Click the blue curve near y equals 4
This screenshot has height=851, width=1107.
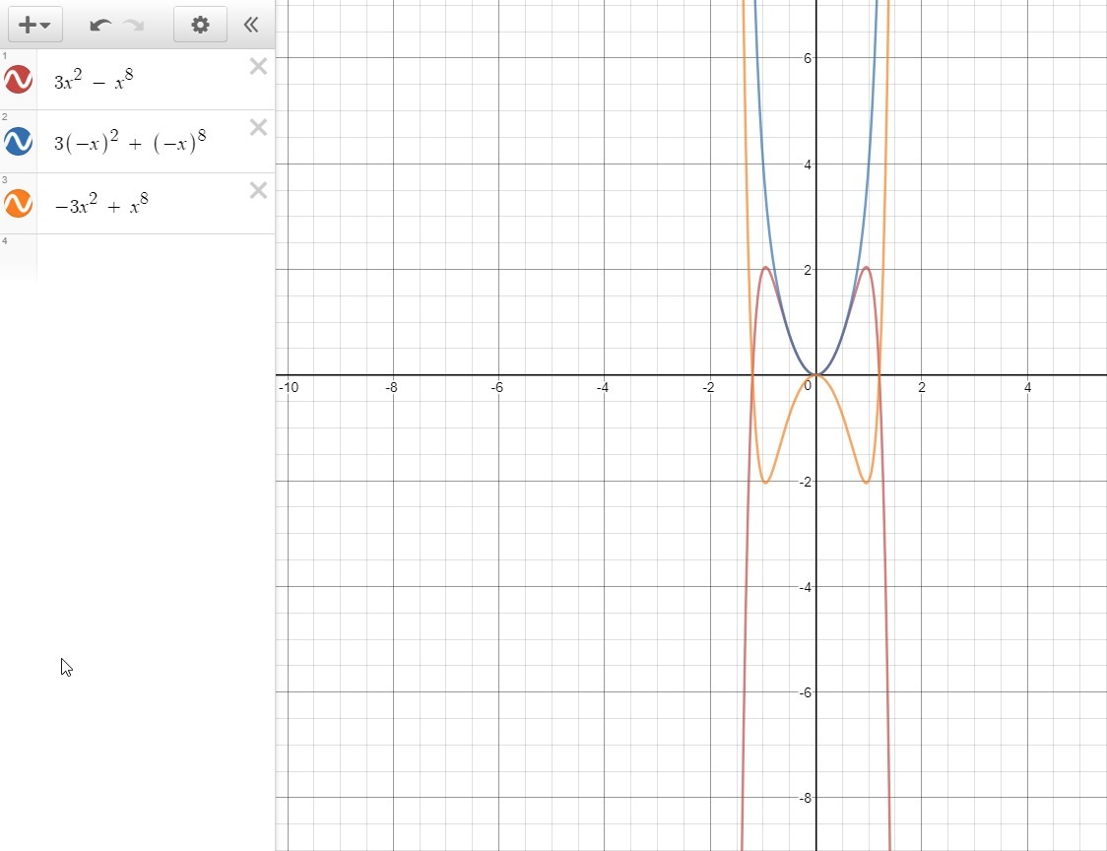(x=870, y=164)
